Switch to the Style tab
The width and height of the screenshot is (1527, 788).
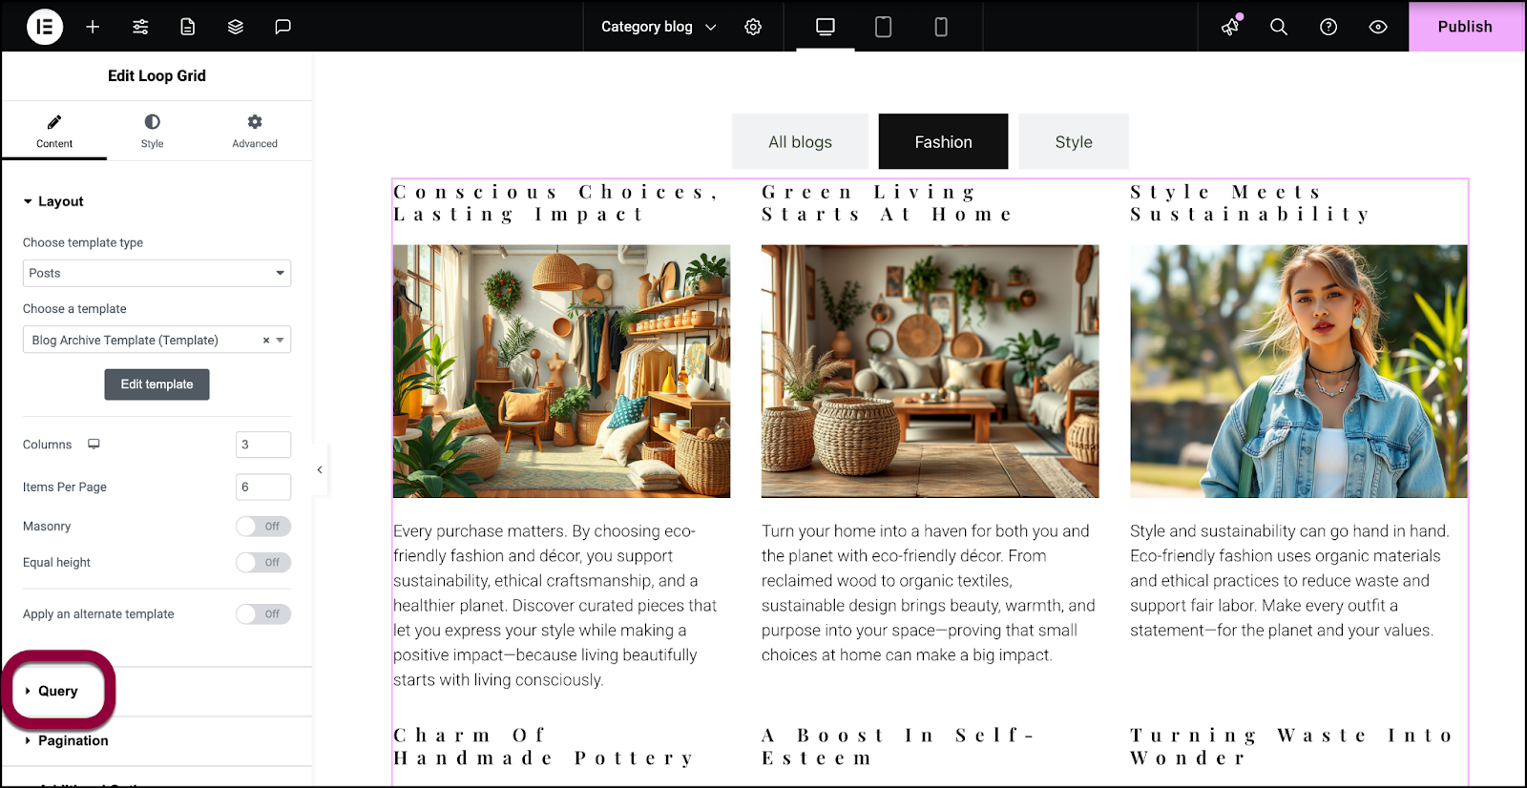click(x=152, y=131)
